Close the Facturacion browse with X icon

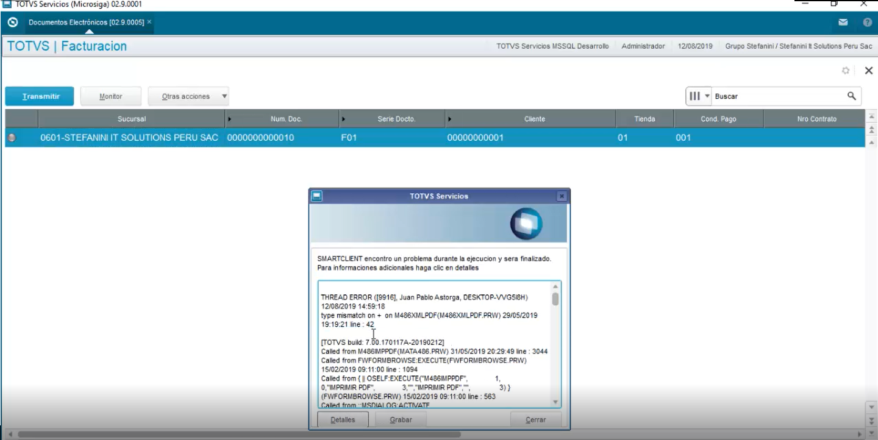[x=869, y=71]
